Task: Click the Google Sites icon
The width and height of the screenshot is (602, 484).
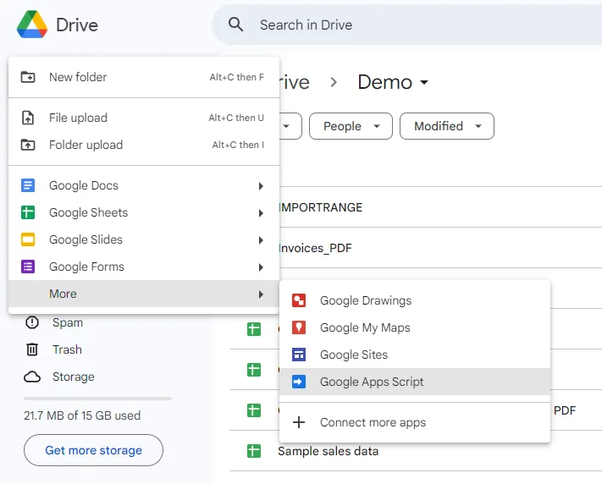Action: [298, 355]
